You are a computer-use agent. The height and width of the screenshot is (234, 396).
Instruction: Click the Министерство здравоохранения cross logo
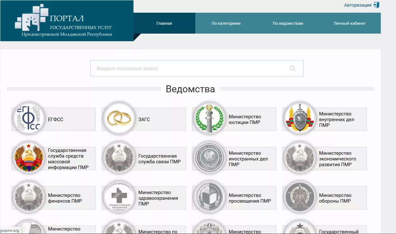coord(119,197)
